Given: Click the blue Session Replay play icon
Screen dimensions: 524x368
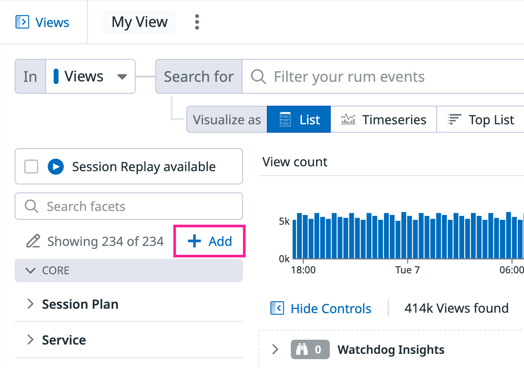Looking at the screenshot, I should (x=56, y=167).
